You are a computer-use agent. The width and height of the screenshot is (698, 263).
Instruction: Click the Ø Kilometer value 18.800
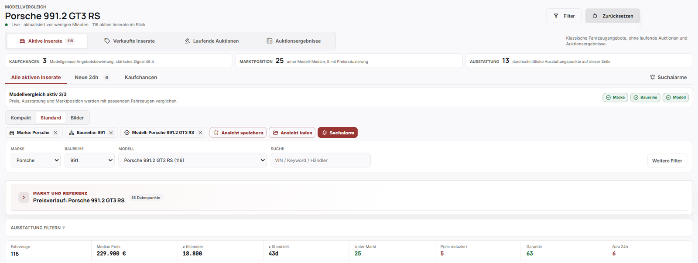click(x=192, y=253)
